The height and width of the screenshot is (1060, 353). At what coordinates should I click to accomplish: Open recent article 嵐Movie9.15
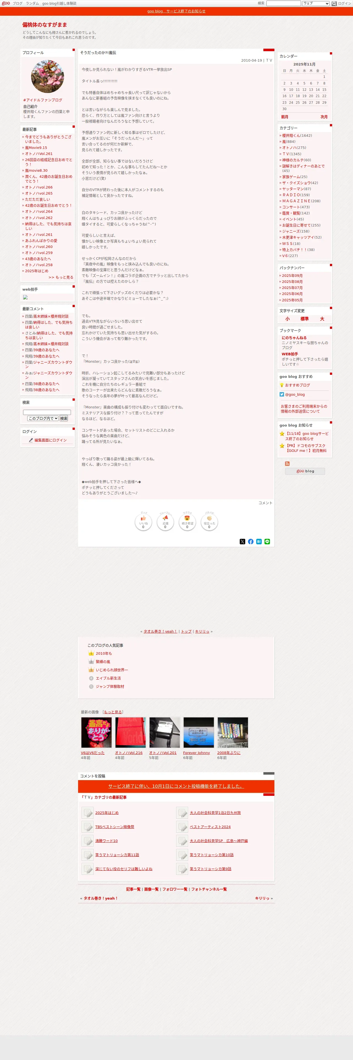(36, 148)
